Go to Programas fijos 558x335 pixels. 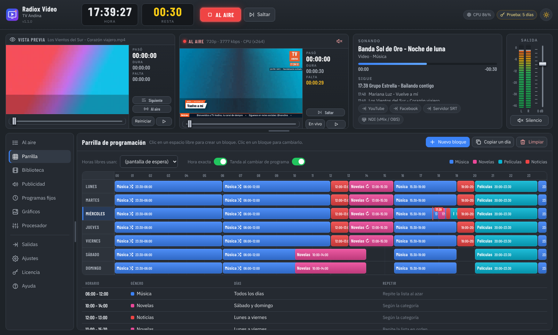(40, 198)
